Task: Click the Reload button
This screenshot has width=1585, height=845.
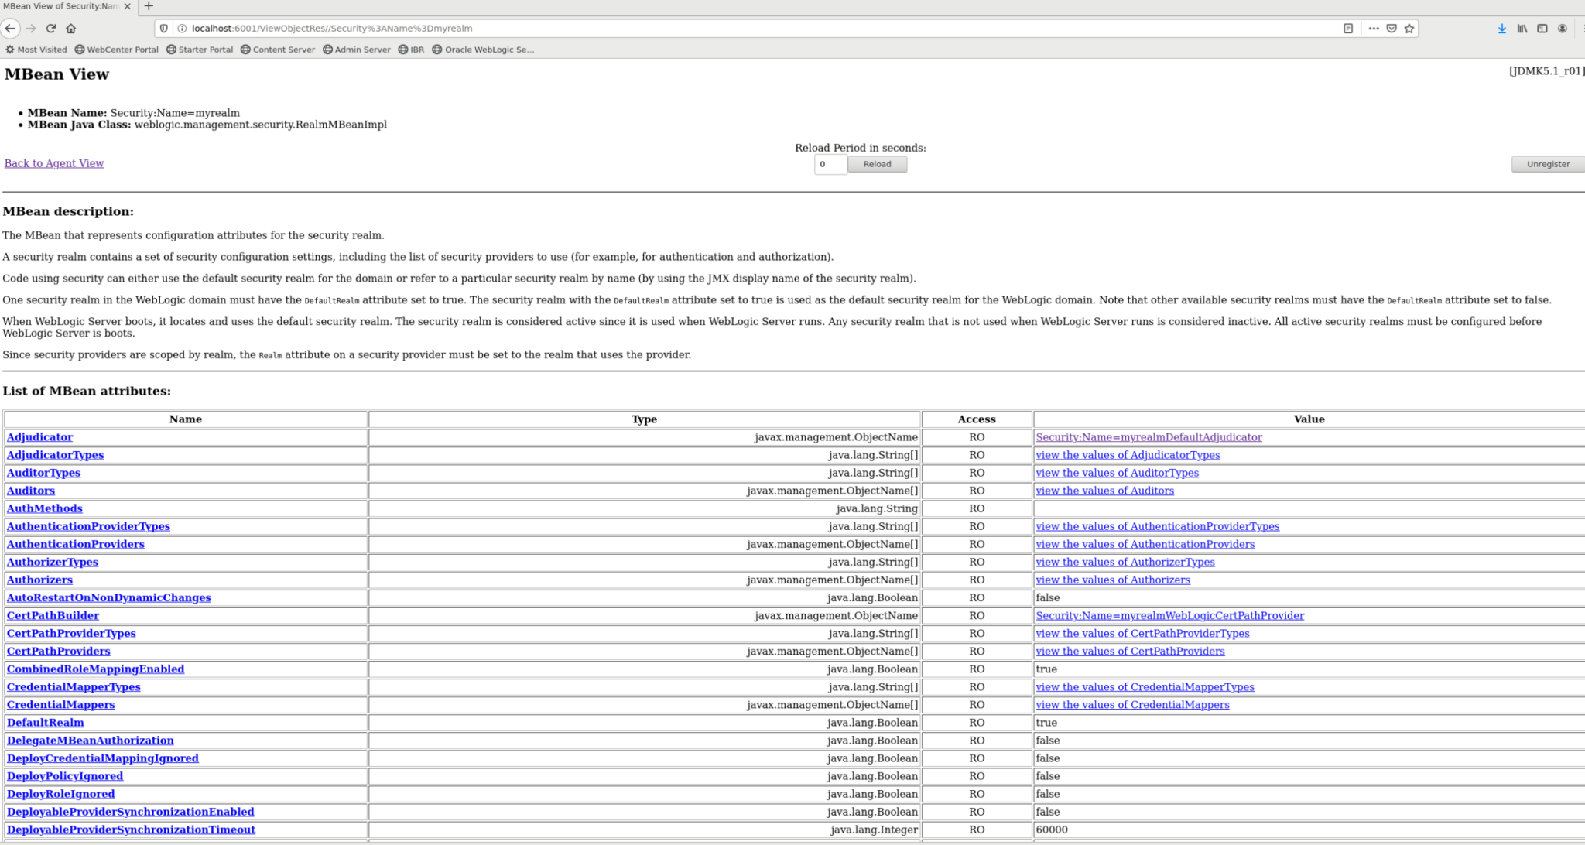Action: (x=877, y=164)
